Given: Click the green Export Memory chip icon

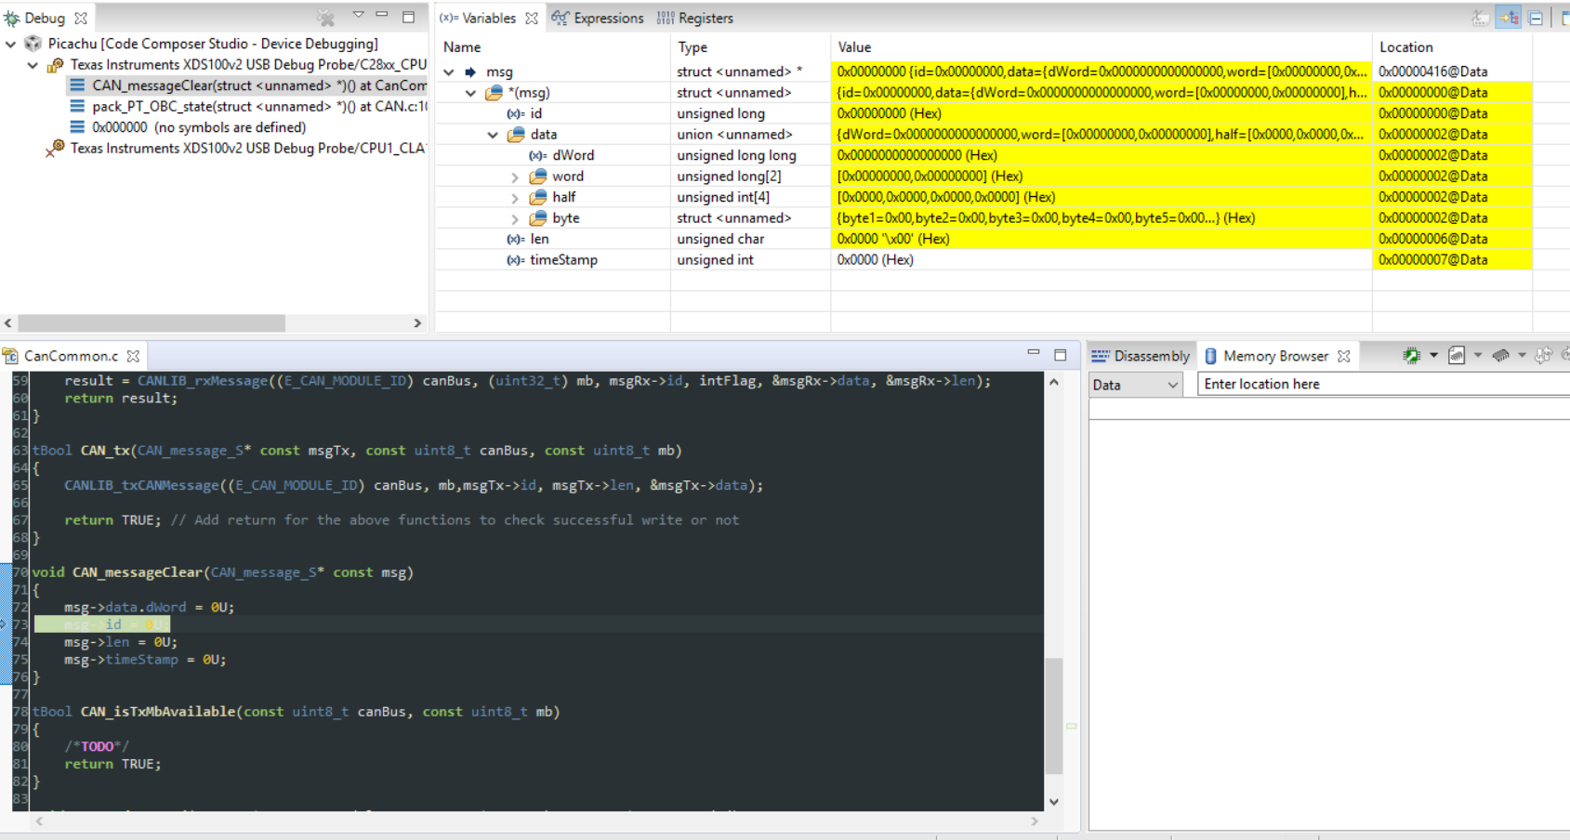Looking at the screenshot, I should (1412, 355).
